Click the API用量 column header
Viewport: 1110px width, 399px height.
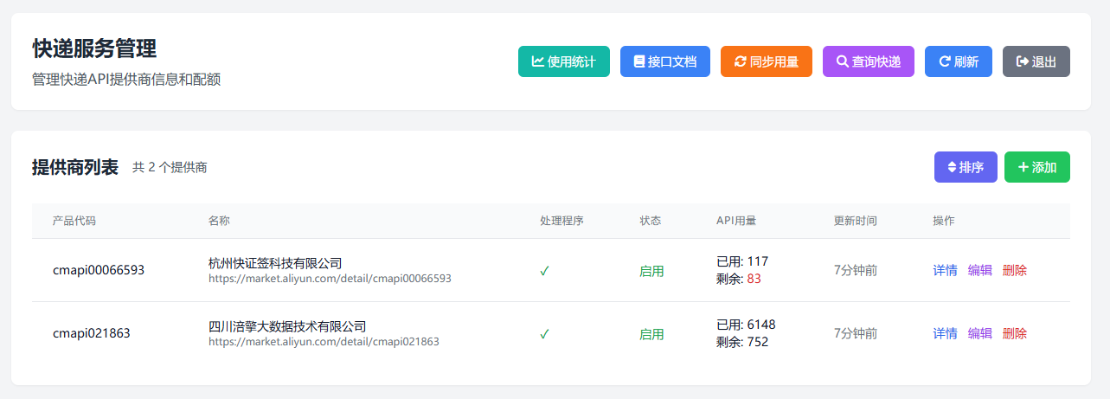tap(736, 221)
